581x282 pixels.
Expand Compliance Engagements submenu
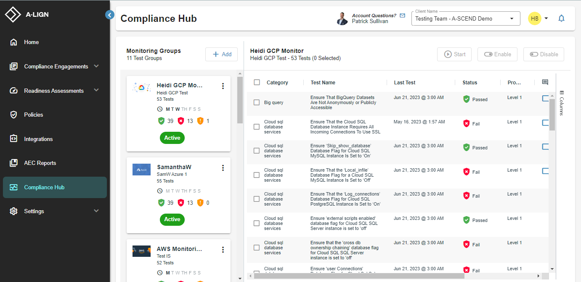pyautogui.click(x=96, y=66)
